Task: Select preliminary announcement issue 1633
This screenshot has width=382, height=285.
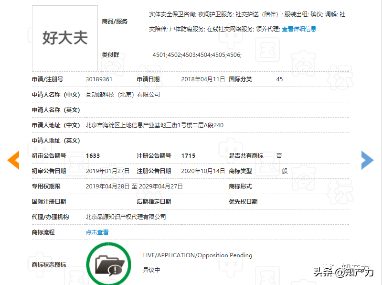Action: point(93,156)
